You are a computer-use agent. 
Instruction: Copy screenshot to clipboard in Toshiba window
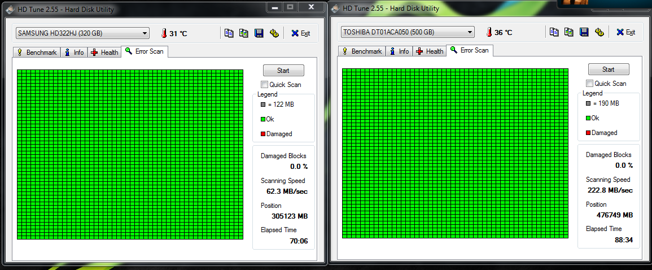tap(569, 32)
